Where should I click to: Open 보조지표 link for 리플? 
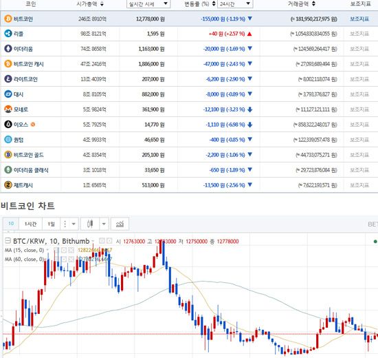(359, 34)
